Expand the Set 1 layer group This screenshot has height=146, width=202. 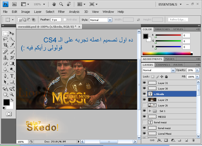[150, 111]
